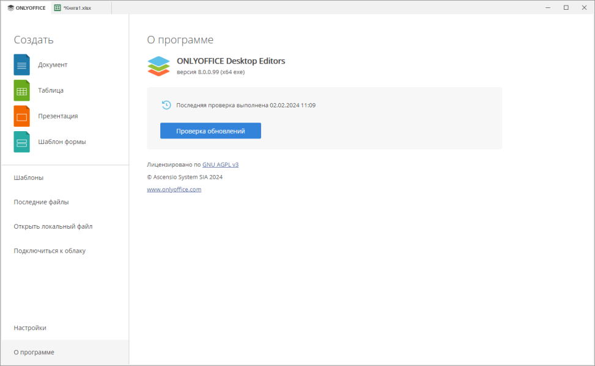Maximize the ONLYOFFICE window
The height and width of the screenshot is (366, 595).
[566, 7]
